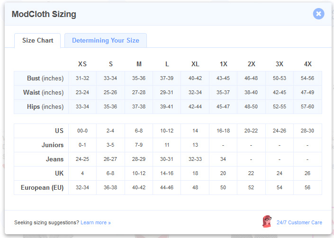Viewport: 334px width, 238px height.
Task: Click hips value 48-50
Action: pos(251,106)
